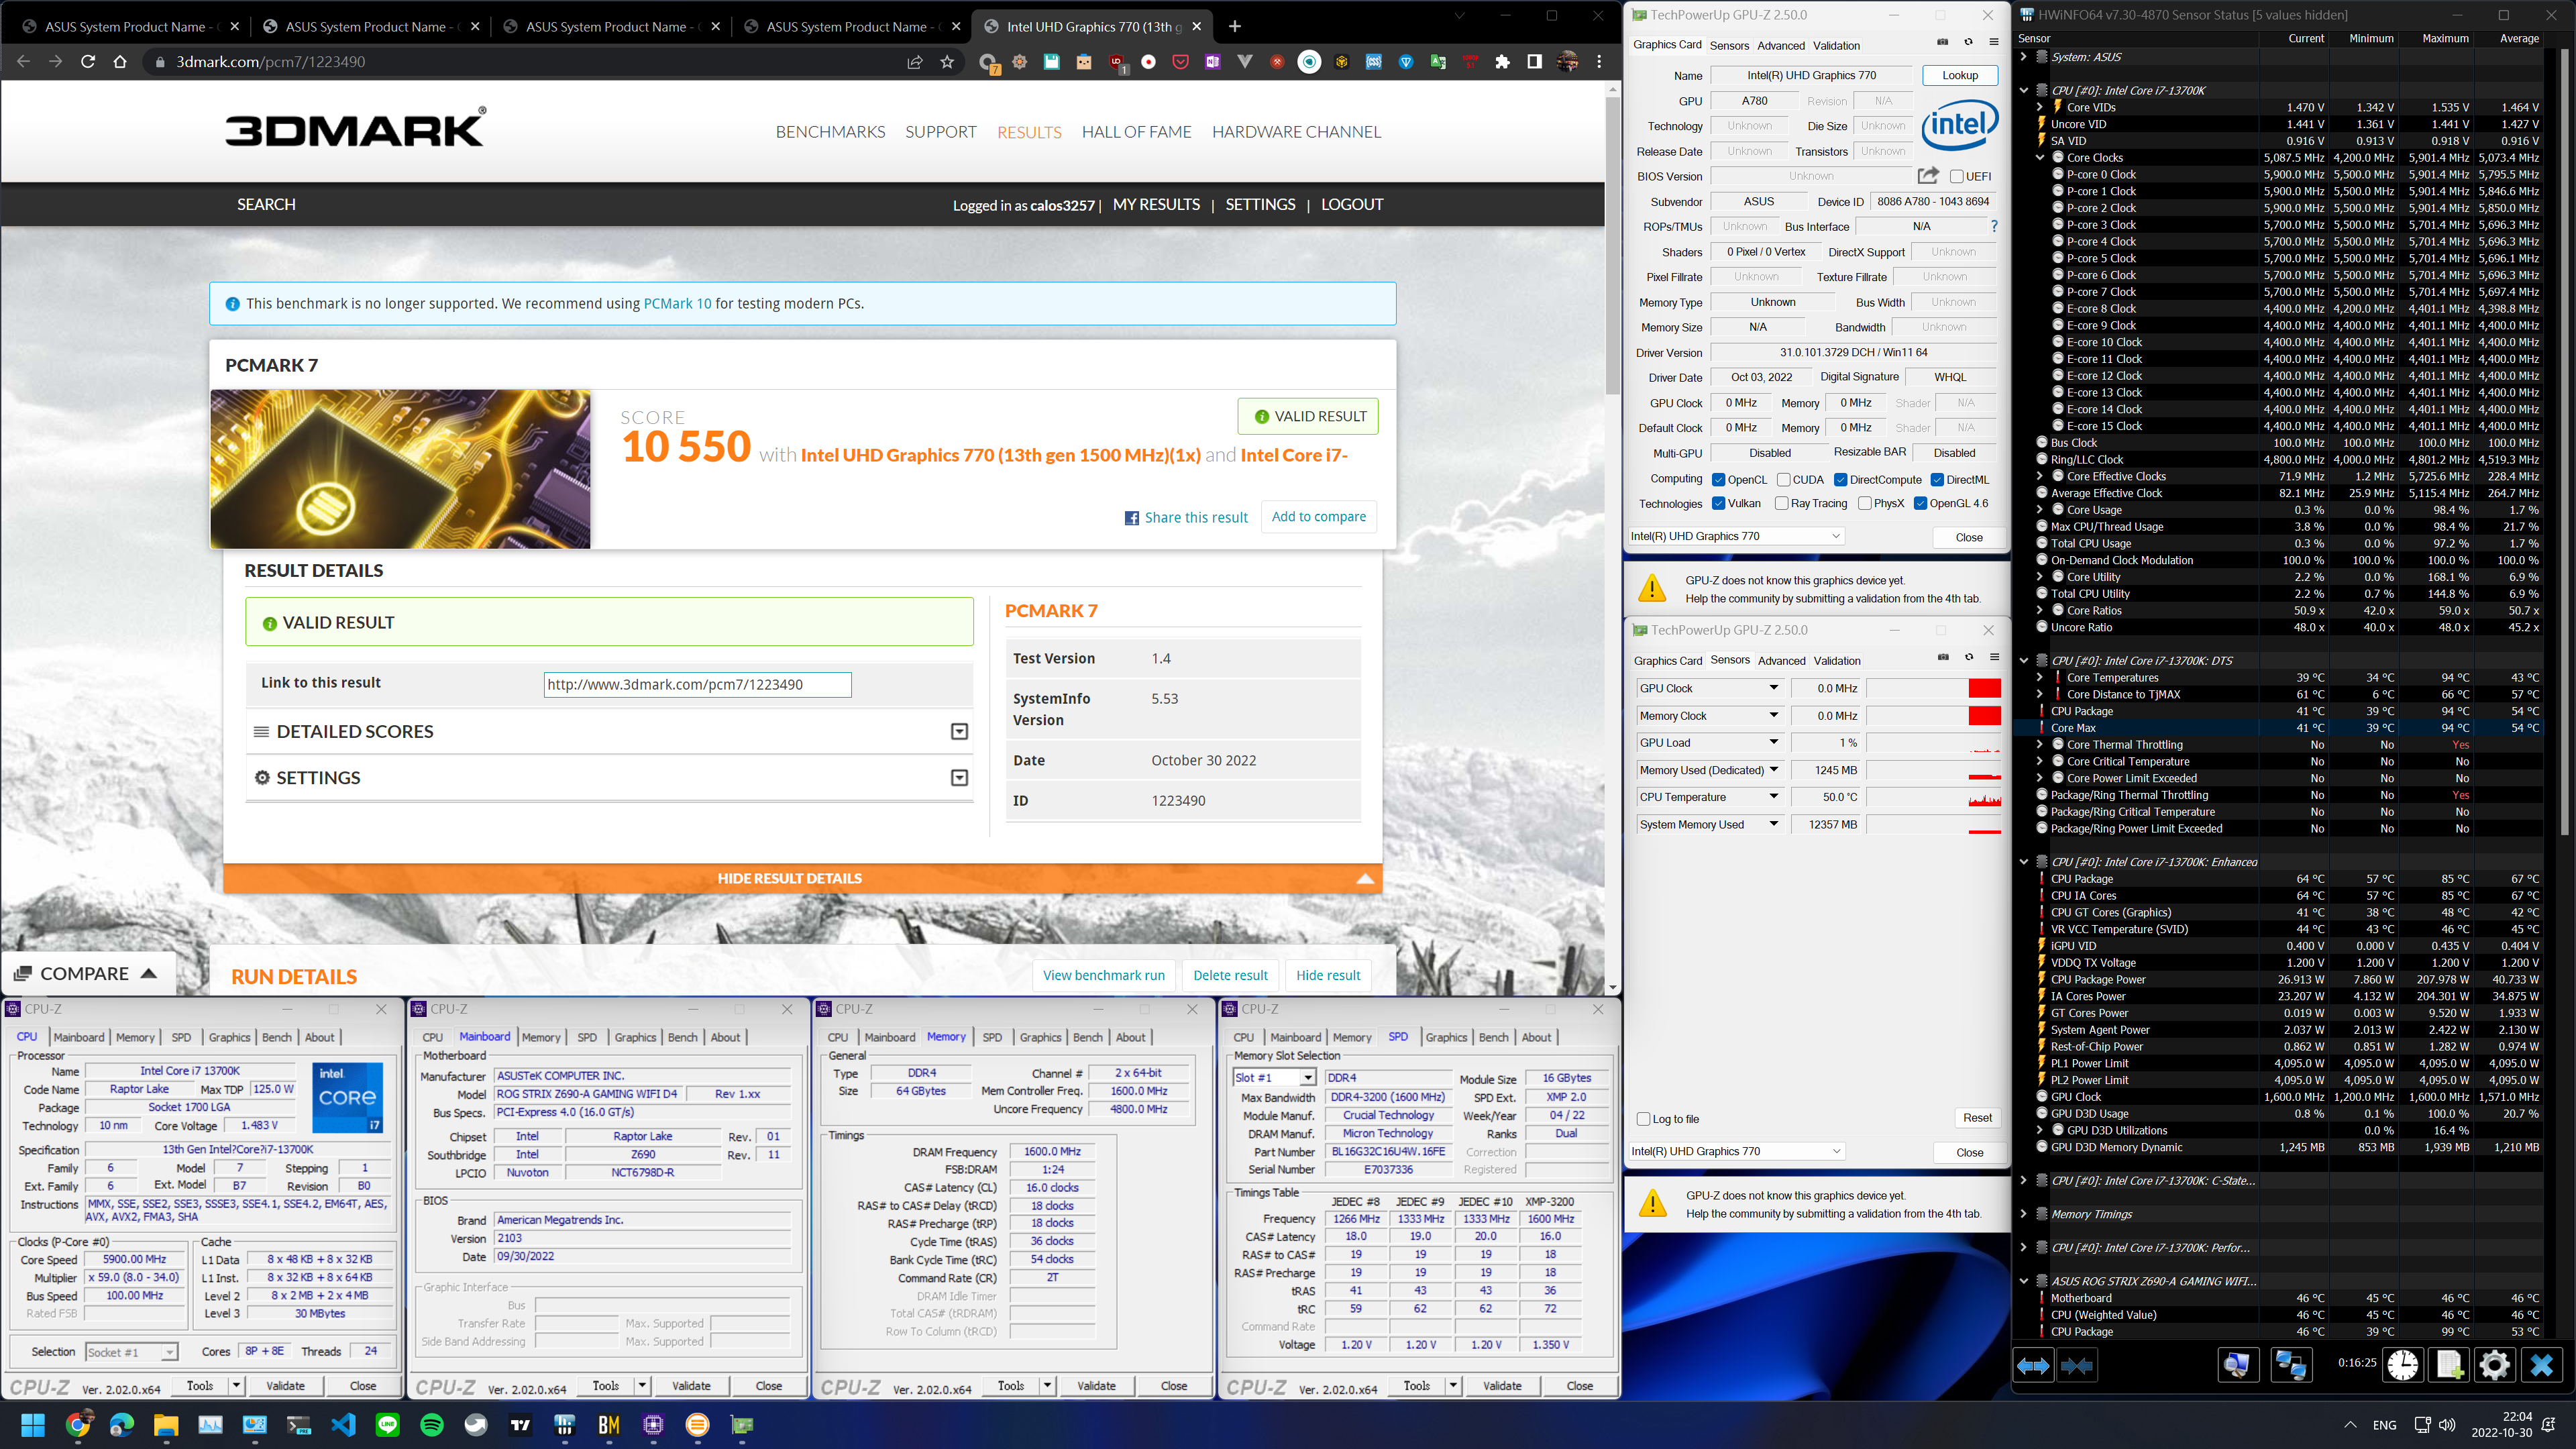The width and height of the screenshot is (2576, 1449).
Task: Click the result link text field
Action: click(697, 684)
